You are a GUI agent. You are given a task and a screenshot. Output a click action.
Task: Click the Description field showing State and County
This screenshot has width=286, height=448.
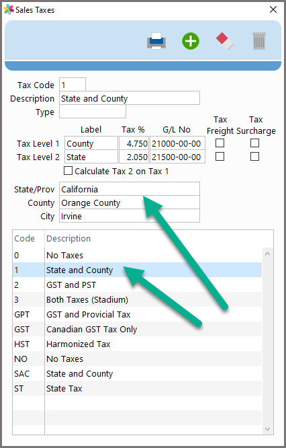click(130, 98)
